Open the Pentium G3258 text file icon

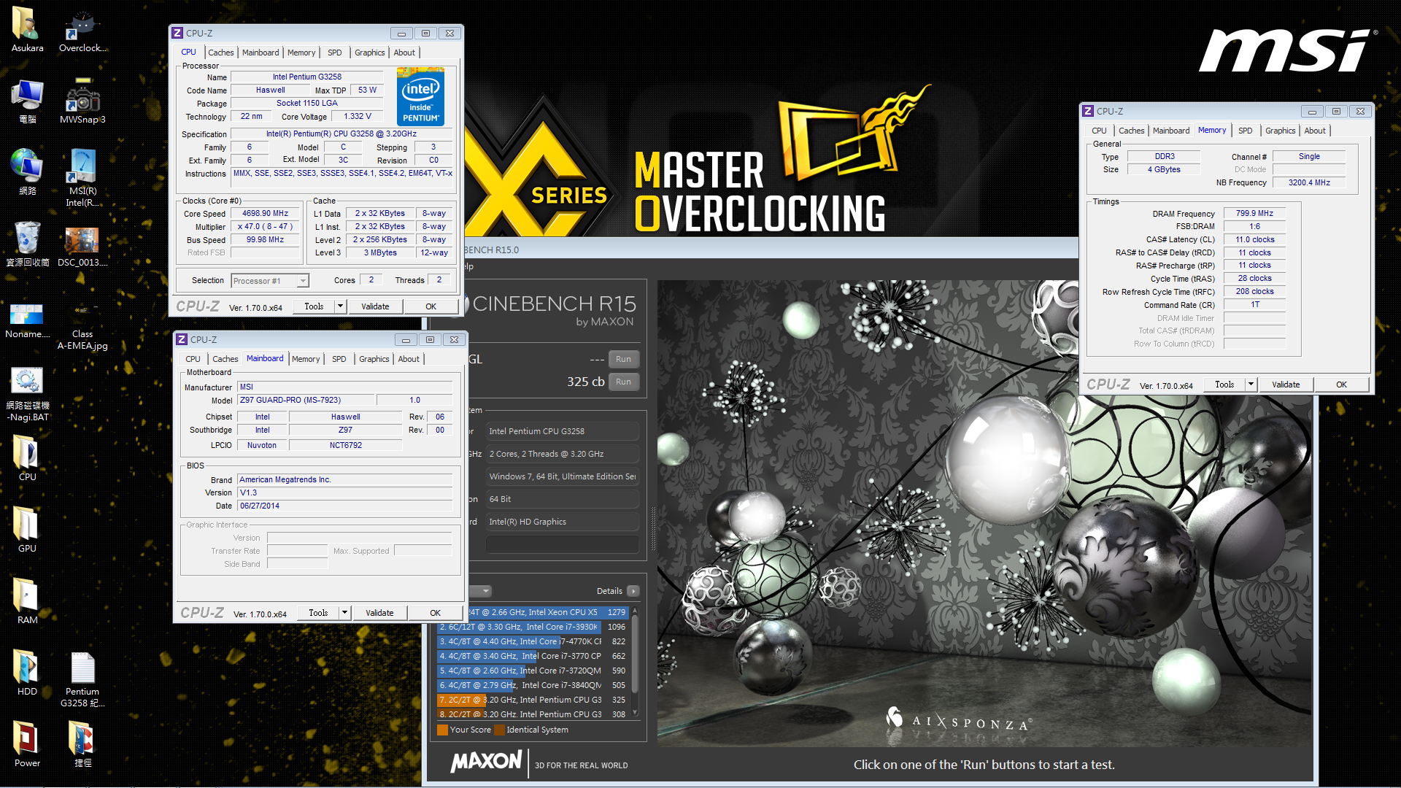coord(82,679)
